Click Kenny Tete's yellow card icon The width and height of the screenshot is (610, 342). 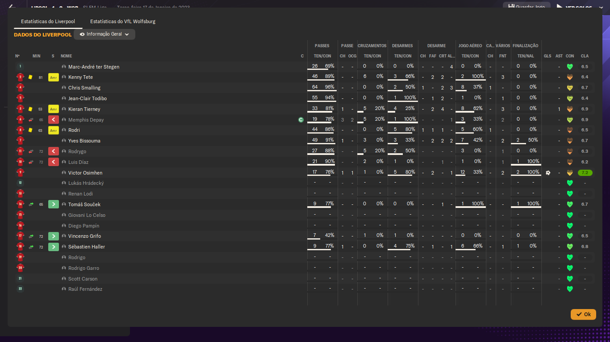(x=30, y=77)
